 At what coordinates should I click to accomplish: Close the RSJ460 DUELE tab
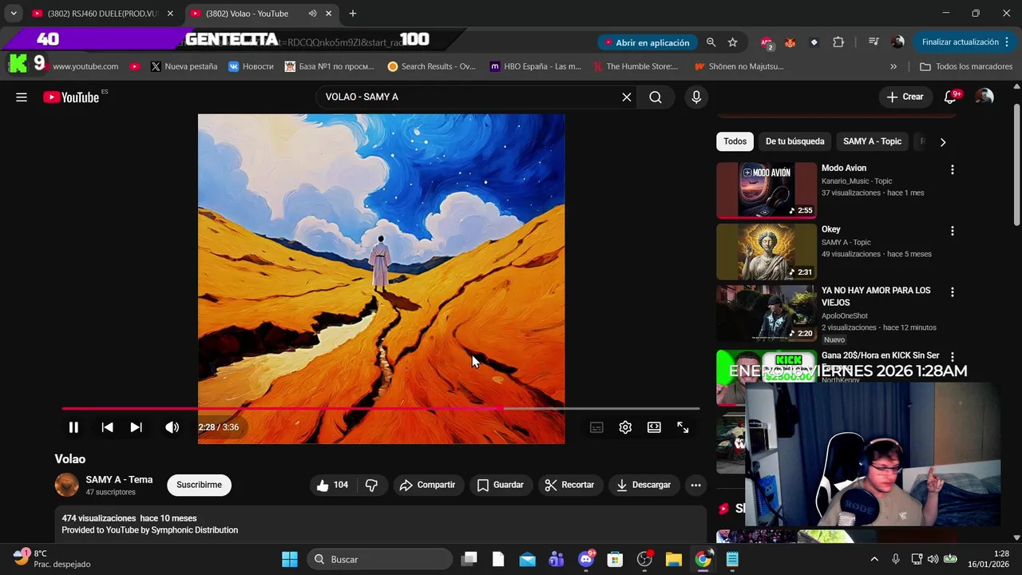click(x=170, y=14)
